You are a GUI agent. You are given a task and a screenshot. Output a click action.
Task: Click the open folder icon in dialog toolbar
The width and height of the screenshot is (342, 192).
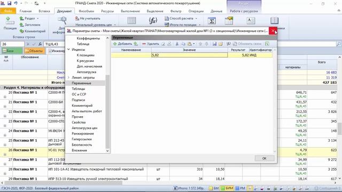[x=221, y=44]
